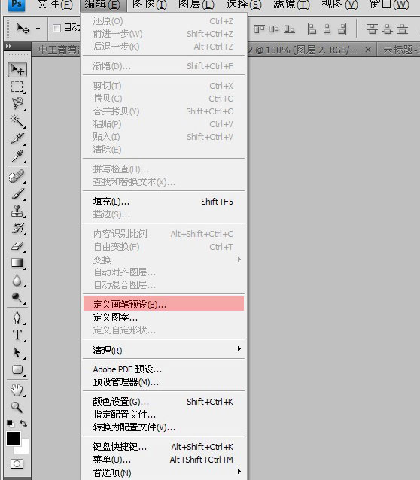This screenshot has height=480, width=420.
Task: Open the 图层(L) menu
Action: tap(196, 5)
